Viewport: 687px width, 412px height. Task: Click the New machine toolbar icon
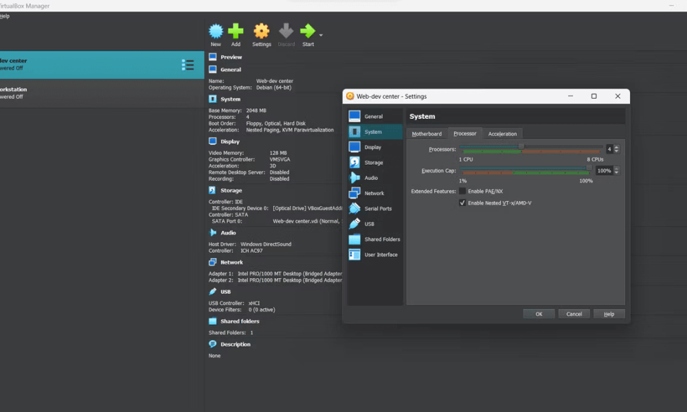216,32
